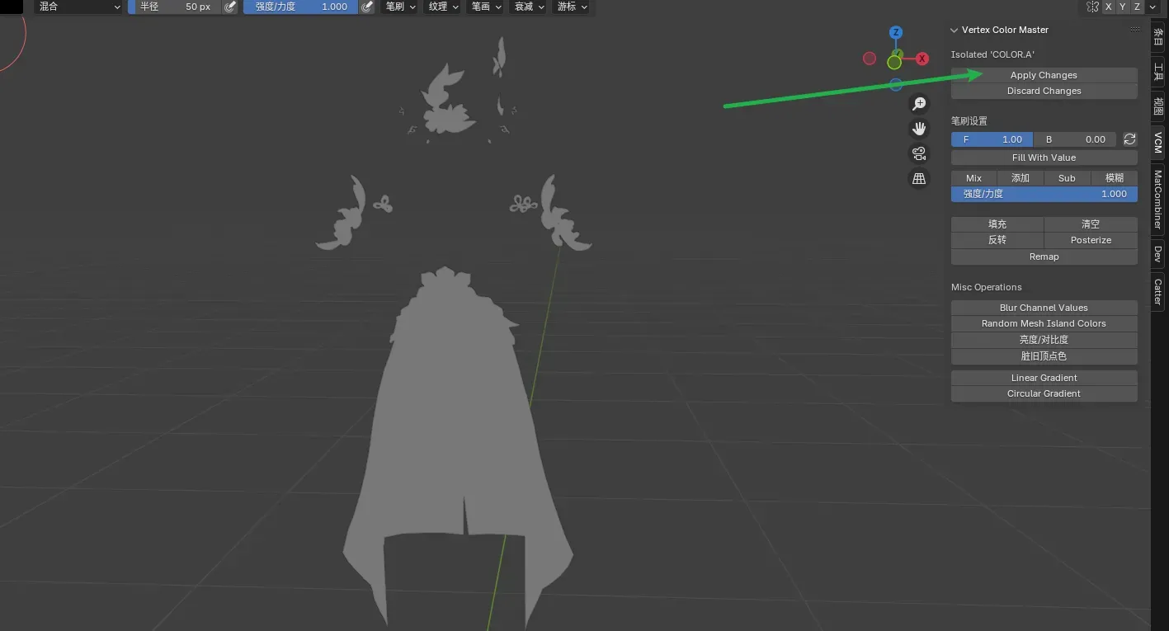The height and width of the screenshot is (631, 1169).
Task: Click the 强度/力度 slider in VCM panel
Action: click(x=1044, y=194)
